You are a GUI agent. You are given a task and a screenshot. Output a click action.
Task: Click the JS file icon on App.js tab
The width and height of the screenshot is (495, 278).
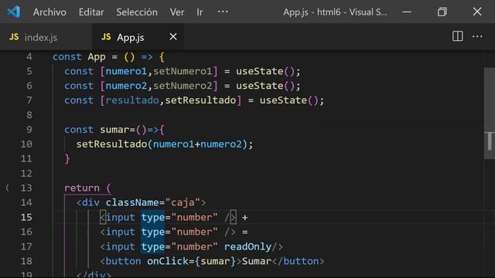click(x=106, y=37)
